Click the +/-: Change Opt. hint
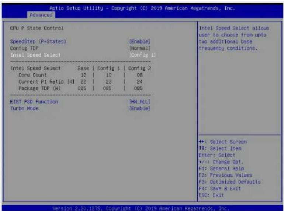 [221, 162]
